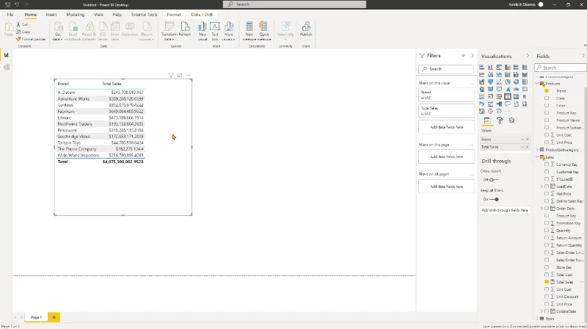Open the Brand value field dropdown arrow
The height and width of the screenshot is (329, 587).
pyautogui.click(x=522, y=140)
